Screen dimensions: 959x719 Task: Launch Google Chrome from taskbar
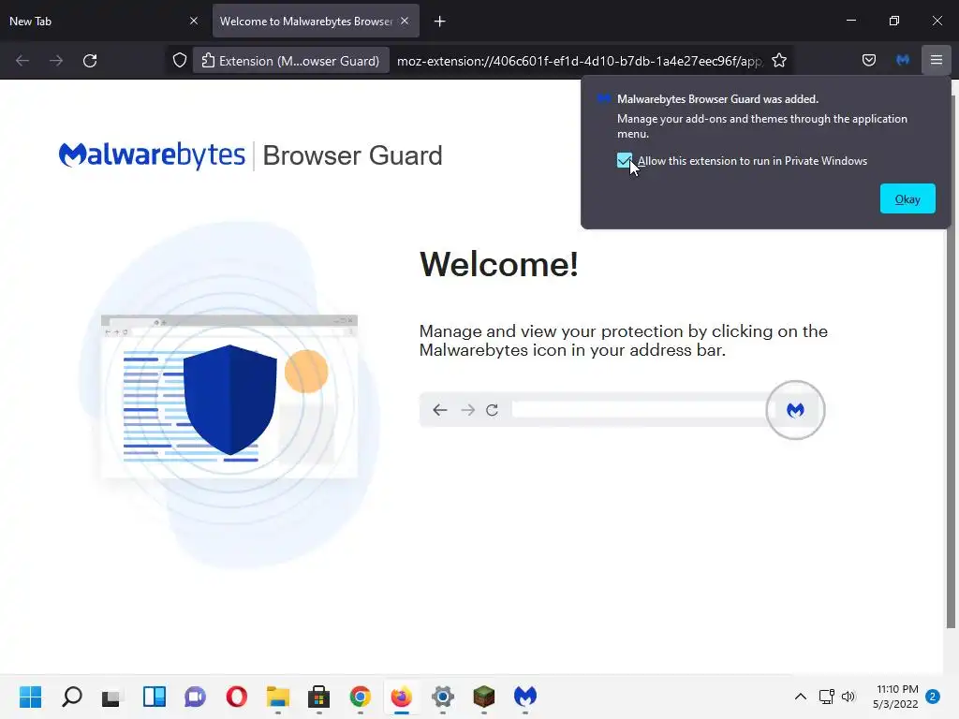[x=361, y=697]
